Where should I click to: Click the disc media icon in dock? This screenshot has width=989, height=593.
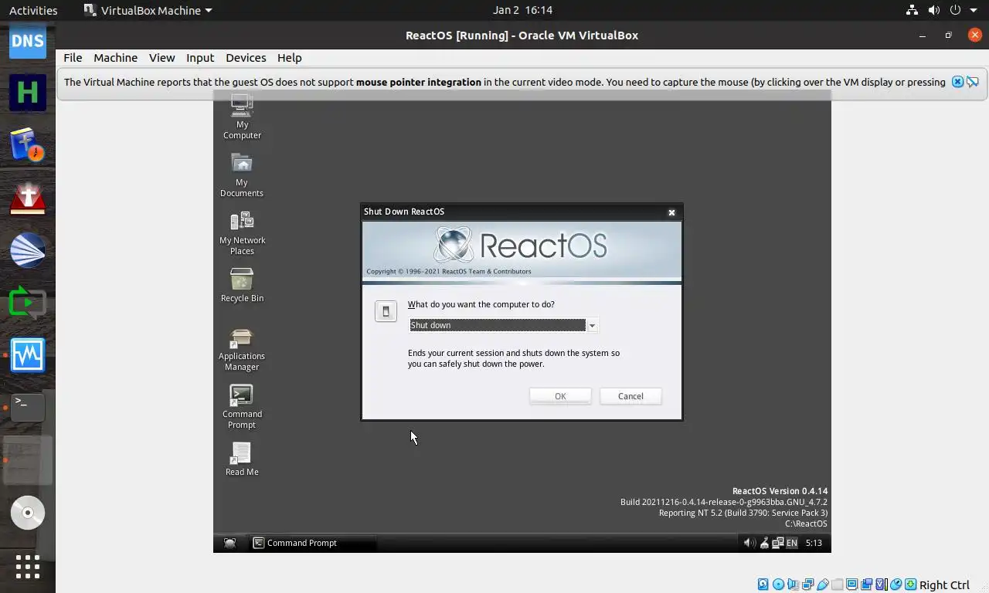(27, 513)
